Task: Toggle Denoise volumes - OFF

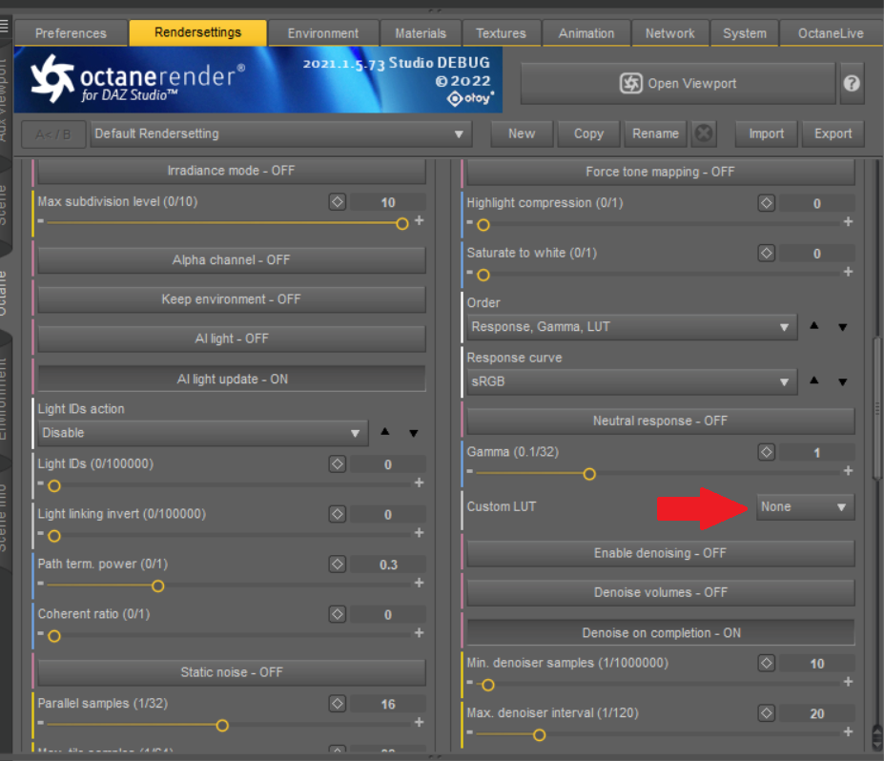Action: click(x=661, y=592)
